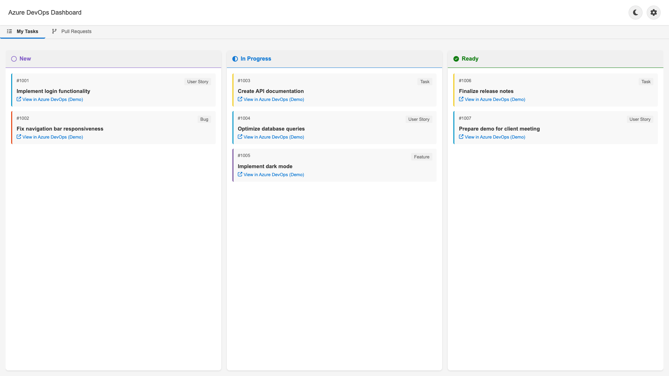Select the Implement login functionality card title

coord(53,91)
